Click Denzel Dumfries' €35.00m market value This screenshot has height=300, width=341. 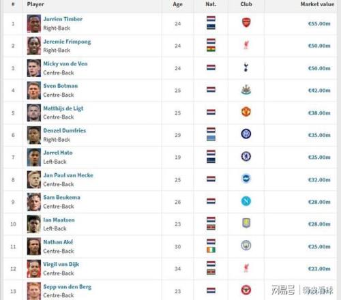point(319,135)
